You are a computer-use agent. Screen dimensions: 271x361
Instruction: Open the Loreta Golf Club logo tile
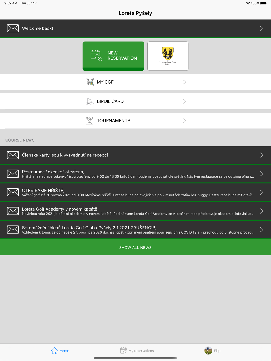168,56
